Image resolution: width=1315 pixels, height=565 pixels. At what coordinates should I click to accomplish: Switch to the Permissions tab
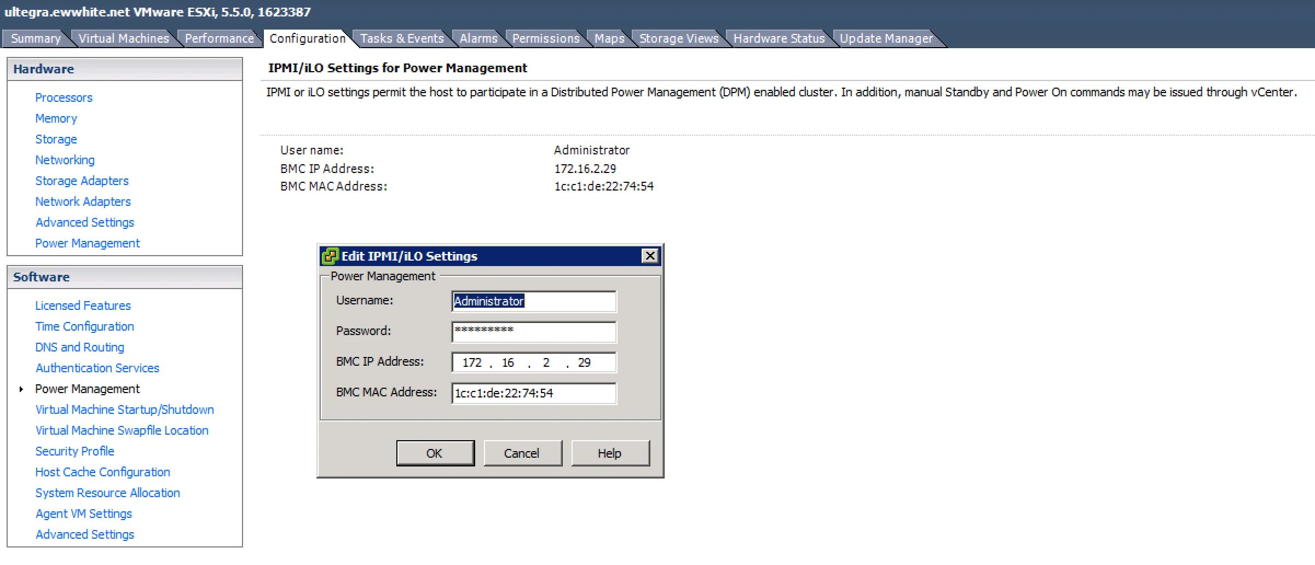pyautogui.click(x=546, y=38)
